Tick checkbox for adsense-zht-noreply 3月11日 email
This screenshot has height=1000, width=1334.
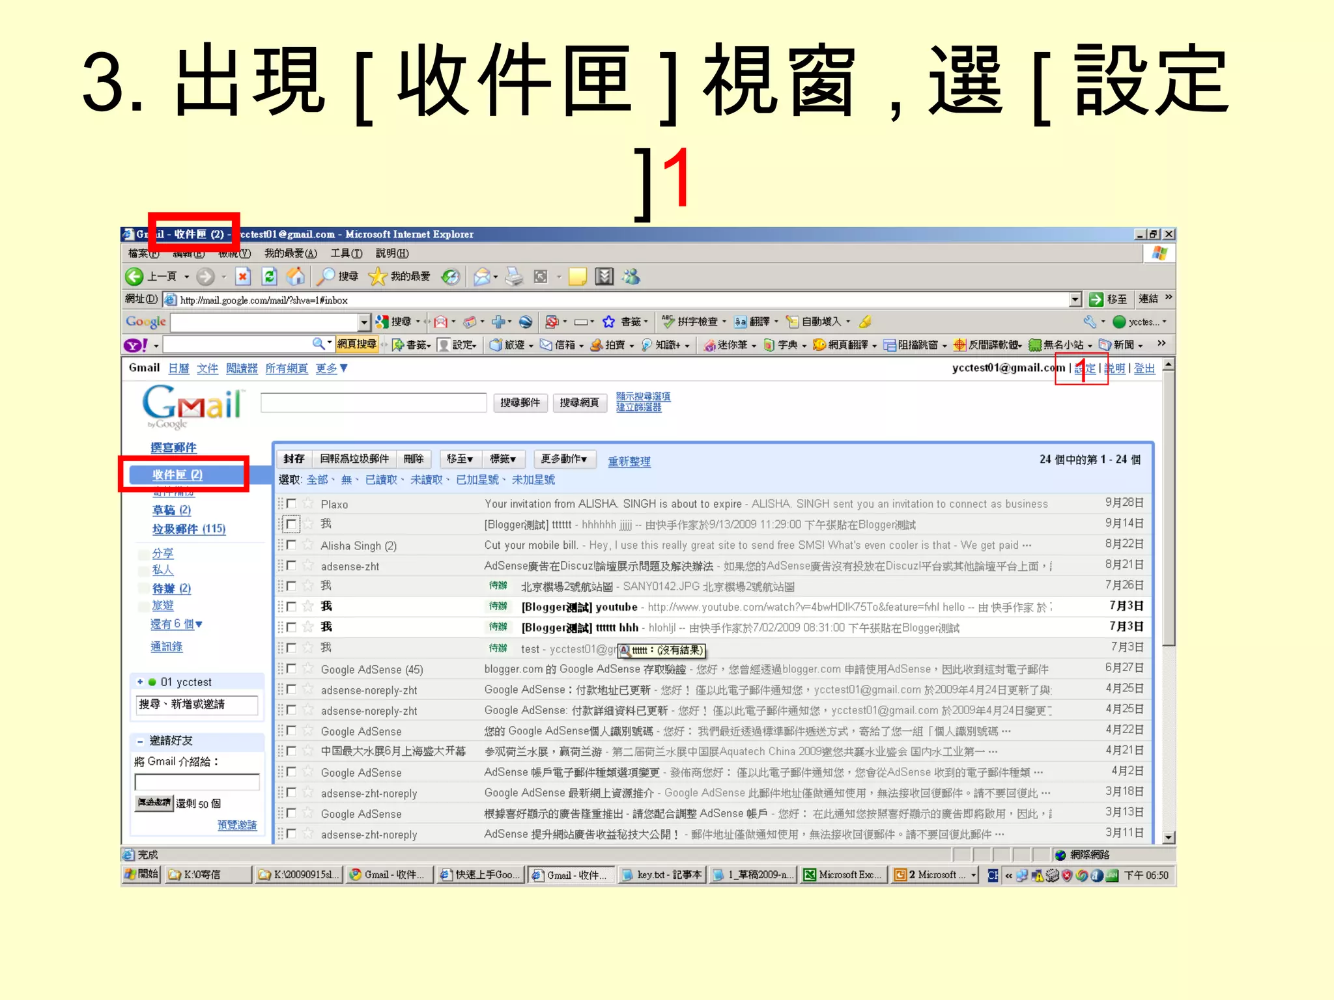tap(291, 834)
